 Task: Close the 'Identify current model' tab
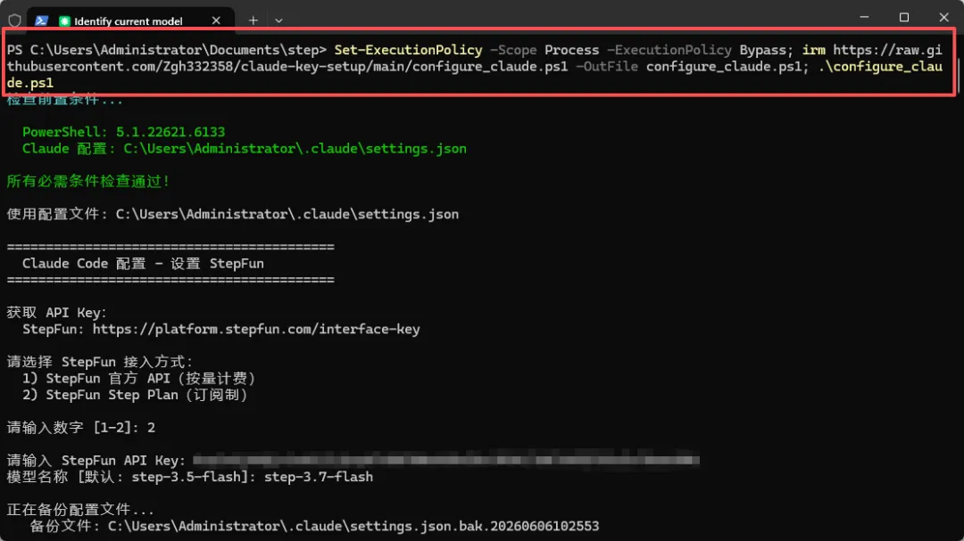(216, 20)
